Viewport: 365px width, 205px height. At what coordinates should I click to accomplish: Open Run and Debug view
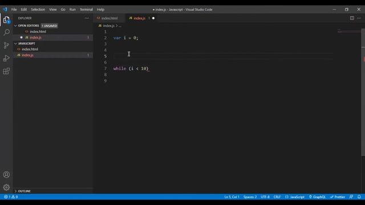pyautogui.click(x=6, y=58)
